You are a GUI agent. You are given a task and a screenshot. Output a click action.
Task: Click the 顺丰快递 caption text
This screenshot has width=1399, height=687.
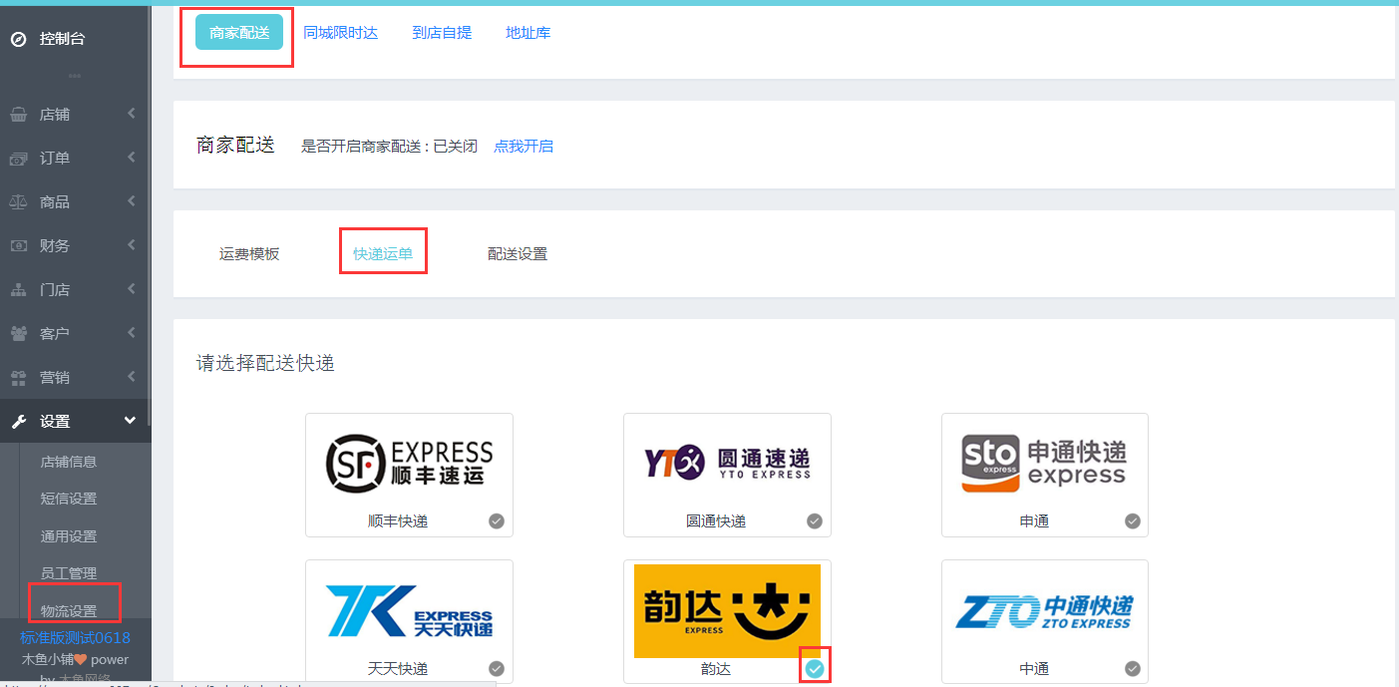398,521
